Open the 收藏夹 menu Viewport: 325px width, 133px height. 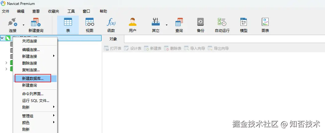pos(54,11)
